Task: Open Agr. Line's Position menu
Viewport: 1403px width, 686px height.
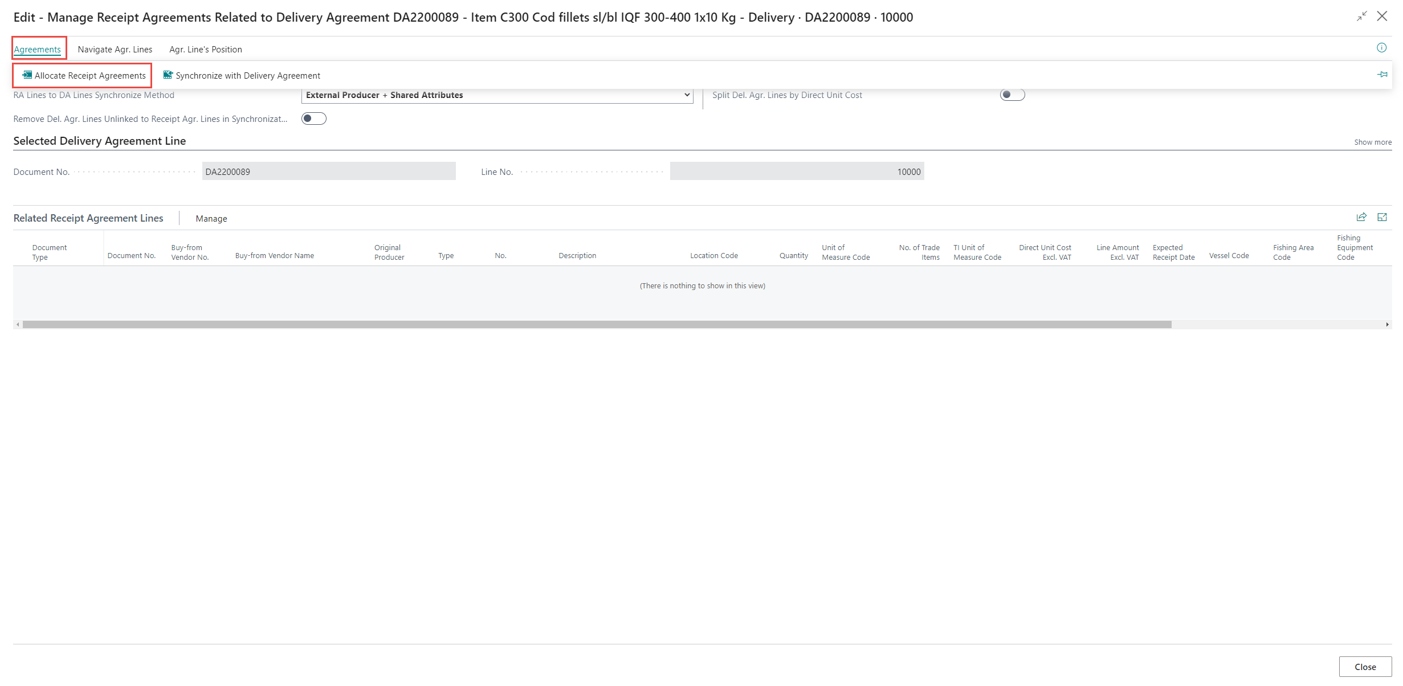Action: tap(206, 50)
